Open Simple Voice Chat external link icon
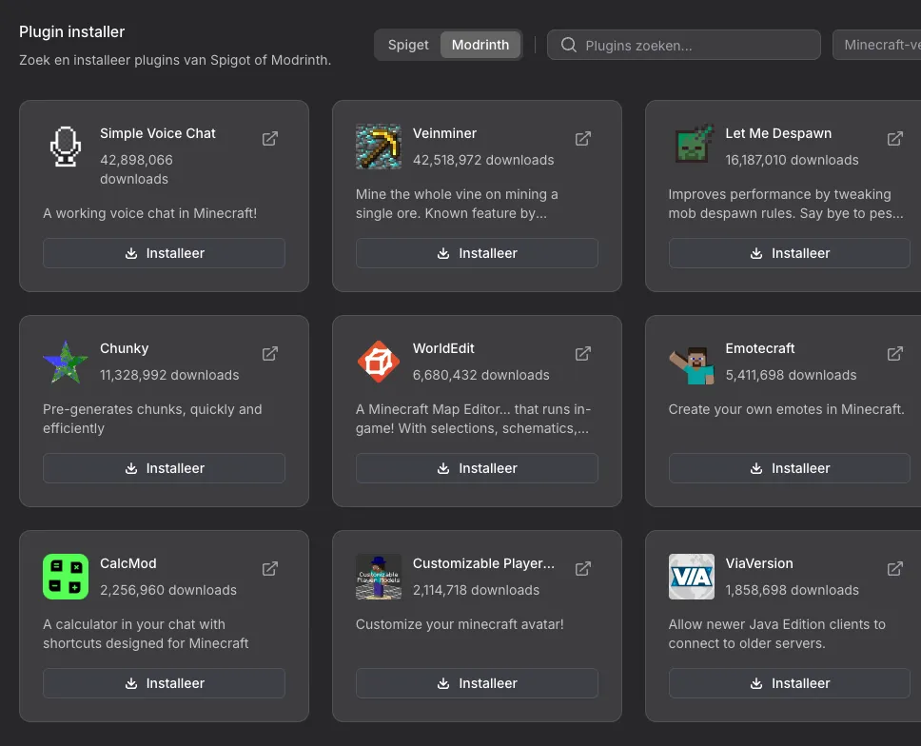Image resolution: width=921 pixels, height=746 pixels. 270,139
